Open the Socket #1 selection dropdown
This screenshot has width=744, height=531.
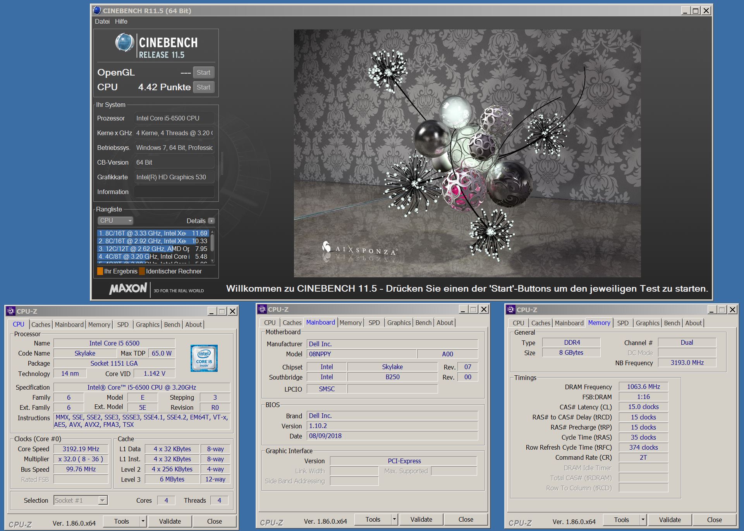coord(81,500)
